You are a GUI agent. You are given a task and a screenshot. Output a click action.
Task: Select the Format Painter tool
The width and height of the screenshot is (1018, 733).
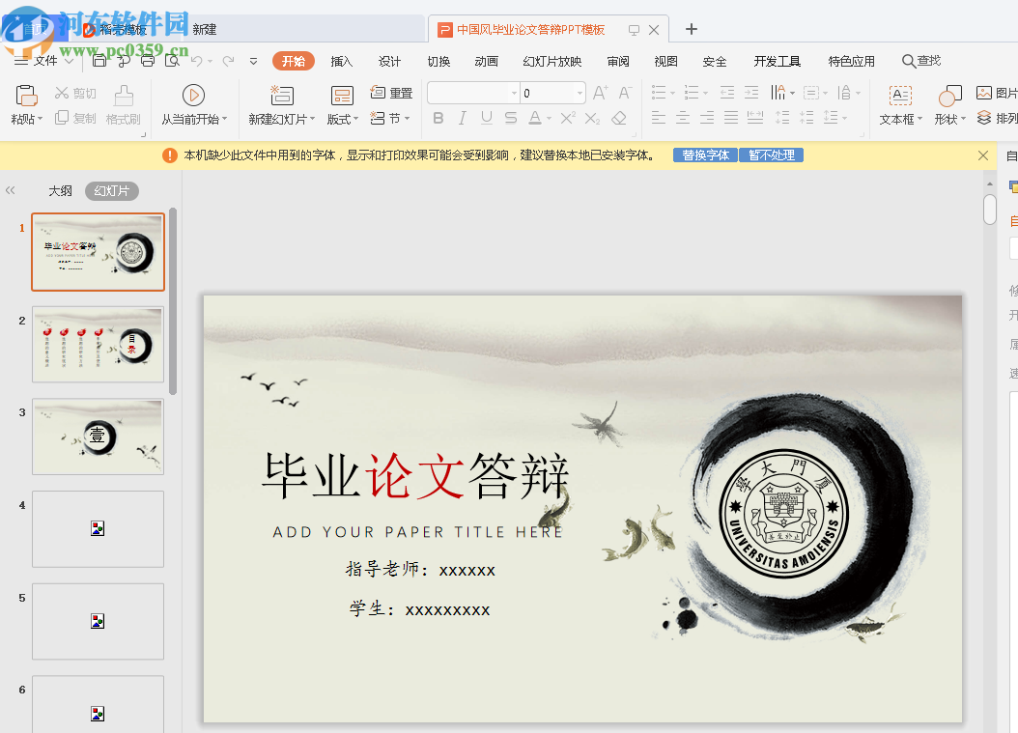coord(122,106)
